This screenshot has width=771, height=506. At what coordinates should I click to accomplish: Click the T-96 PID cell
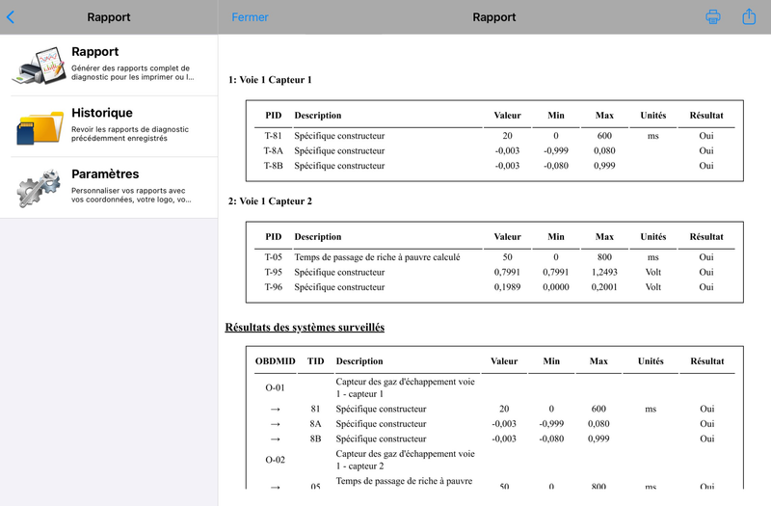tap(274, 287)
